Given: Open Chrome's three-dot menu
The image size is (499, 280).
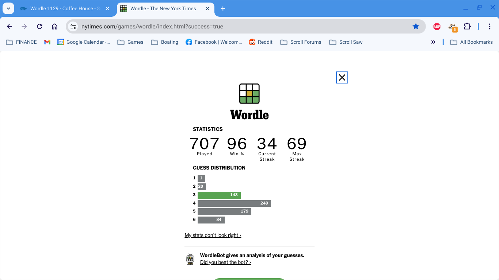Looking at the screenshot, I should 490,26.
